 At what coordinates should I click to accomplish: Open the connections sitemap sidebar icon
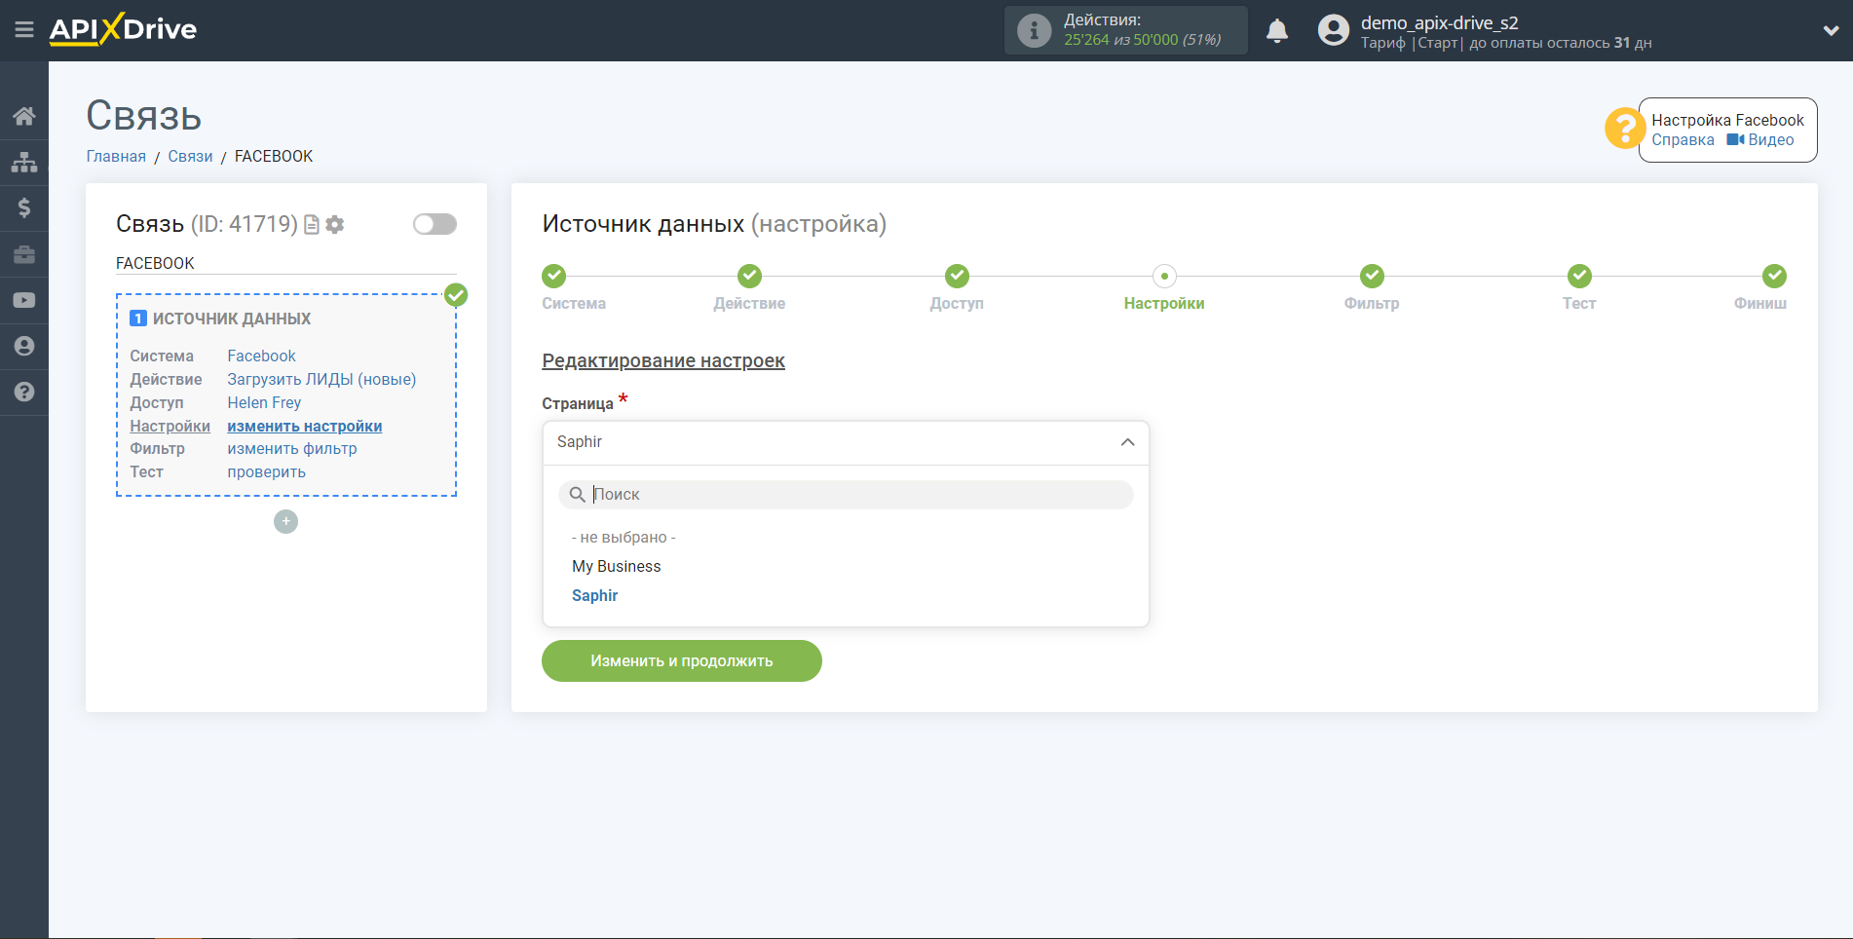coord(24,162)
